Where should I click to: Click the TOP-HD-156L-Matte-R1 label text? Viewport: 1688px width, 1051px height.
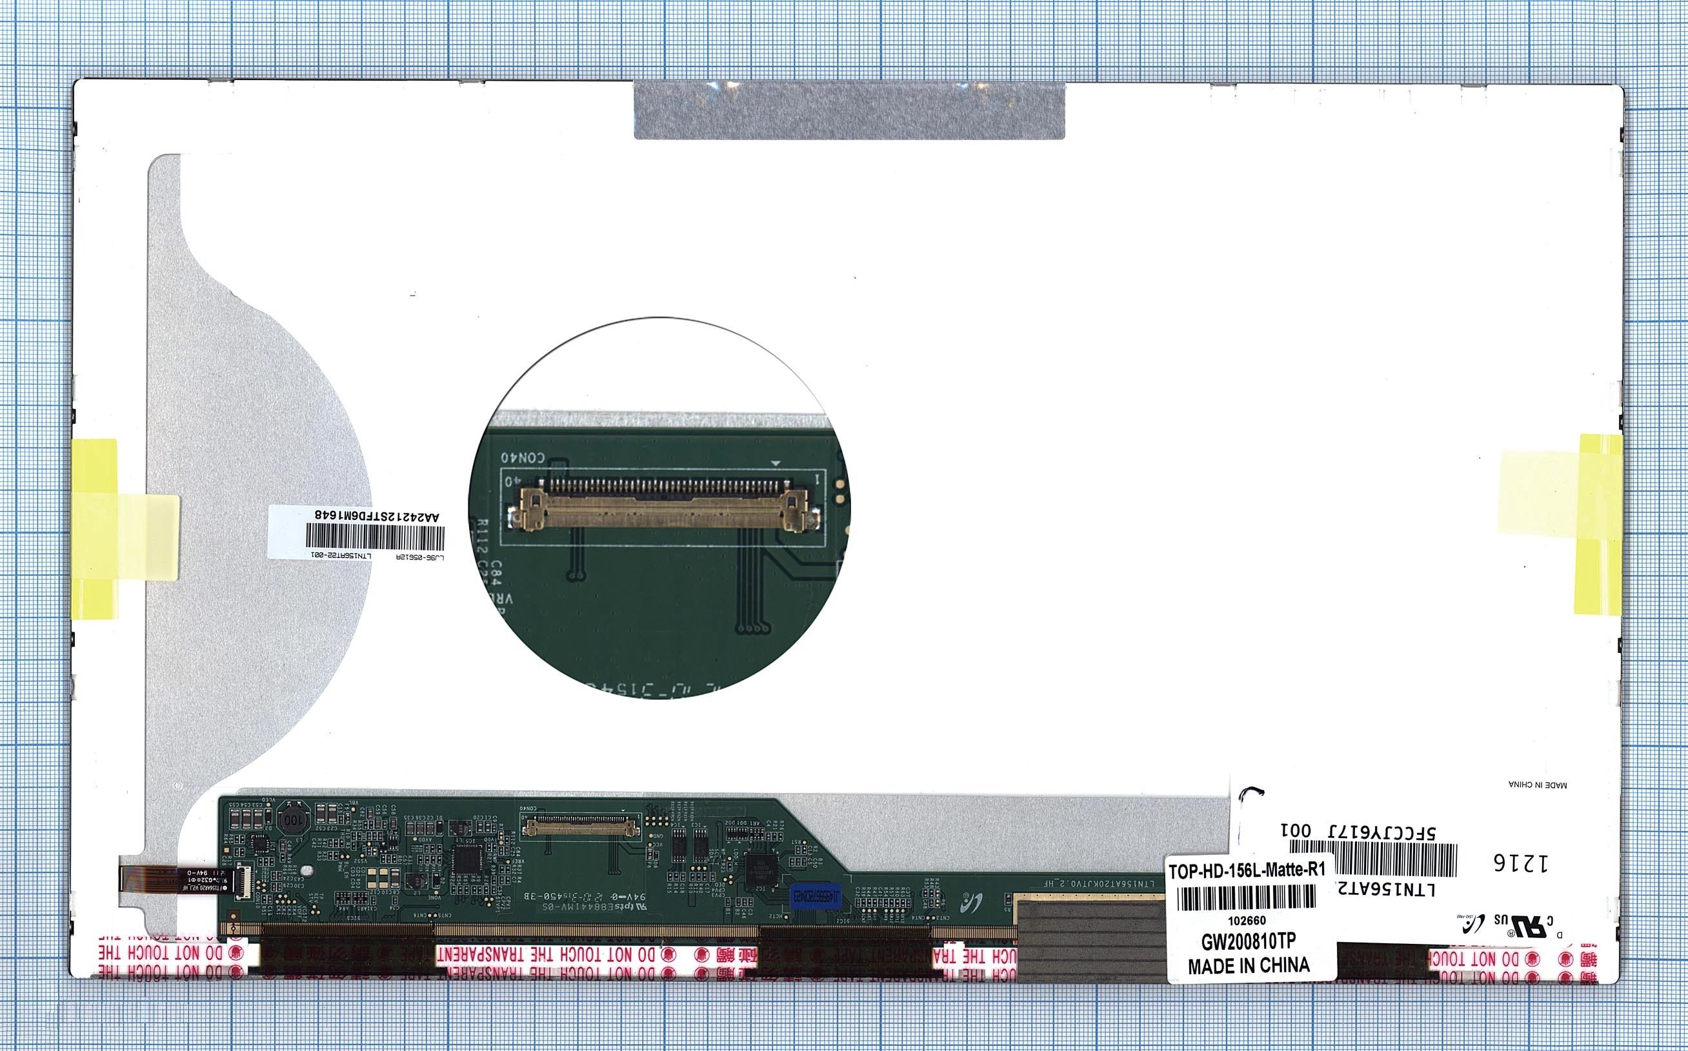click(x=1247, y=870)
